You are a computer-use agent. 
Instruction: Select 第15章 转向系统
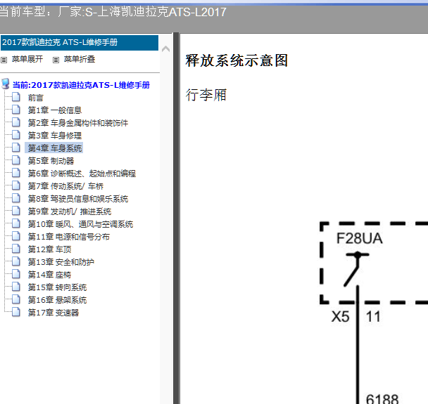coord(57,287)
